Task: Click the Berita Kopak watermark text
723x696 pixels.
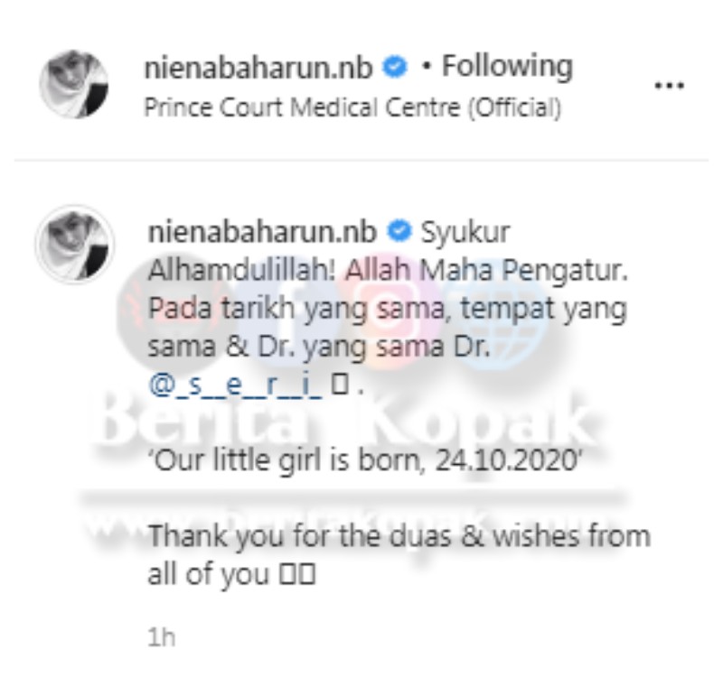Action: pyautogui.click(x=342, y=423)
